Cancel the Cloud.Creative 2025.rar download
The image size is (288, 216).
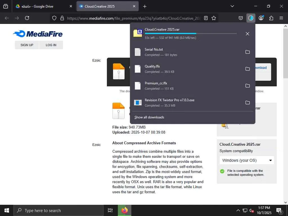[247, 34]
